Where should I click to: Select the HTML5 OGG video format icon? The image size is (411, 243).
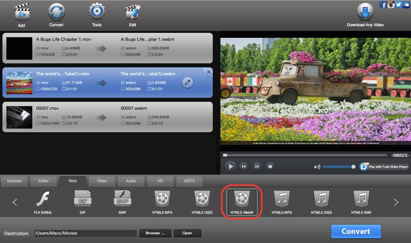pyautogui.click(x=202, y=199)
